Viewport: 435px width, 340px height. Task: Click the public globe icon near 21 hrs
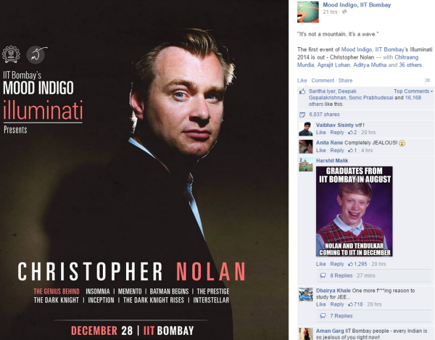coord(344,12)
